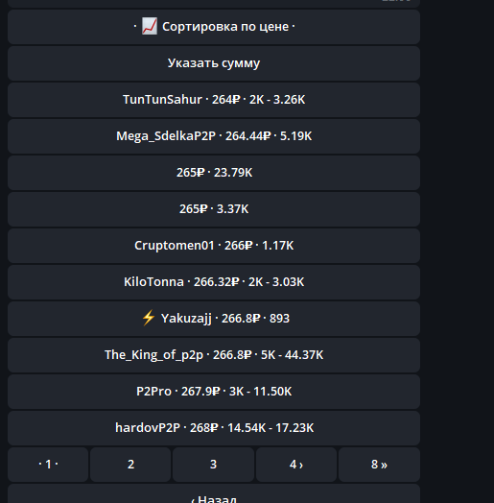
Task: Select the TunTunSahur 264₽ offer
Action: [214, 100]
